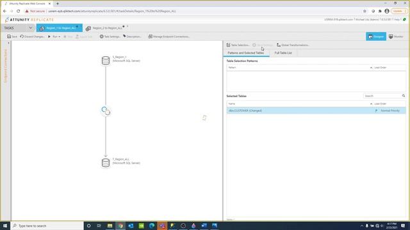This screenshot has height=230, width=410.
Task: Switch to Region_1 to Region_ALL task tab
Action: pyautogui.click(x=60, y=28)
